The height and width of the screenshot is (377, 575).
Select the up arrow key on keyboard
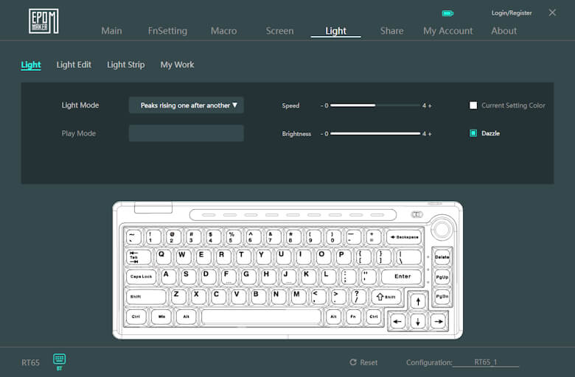pos(418,301)
